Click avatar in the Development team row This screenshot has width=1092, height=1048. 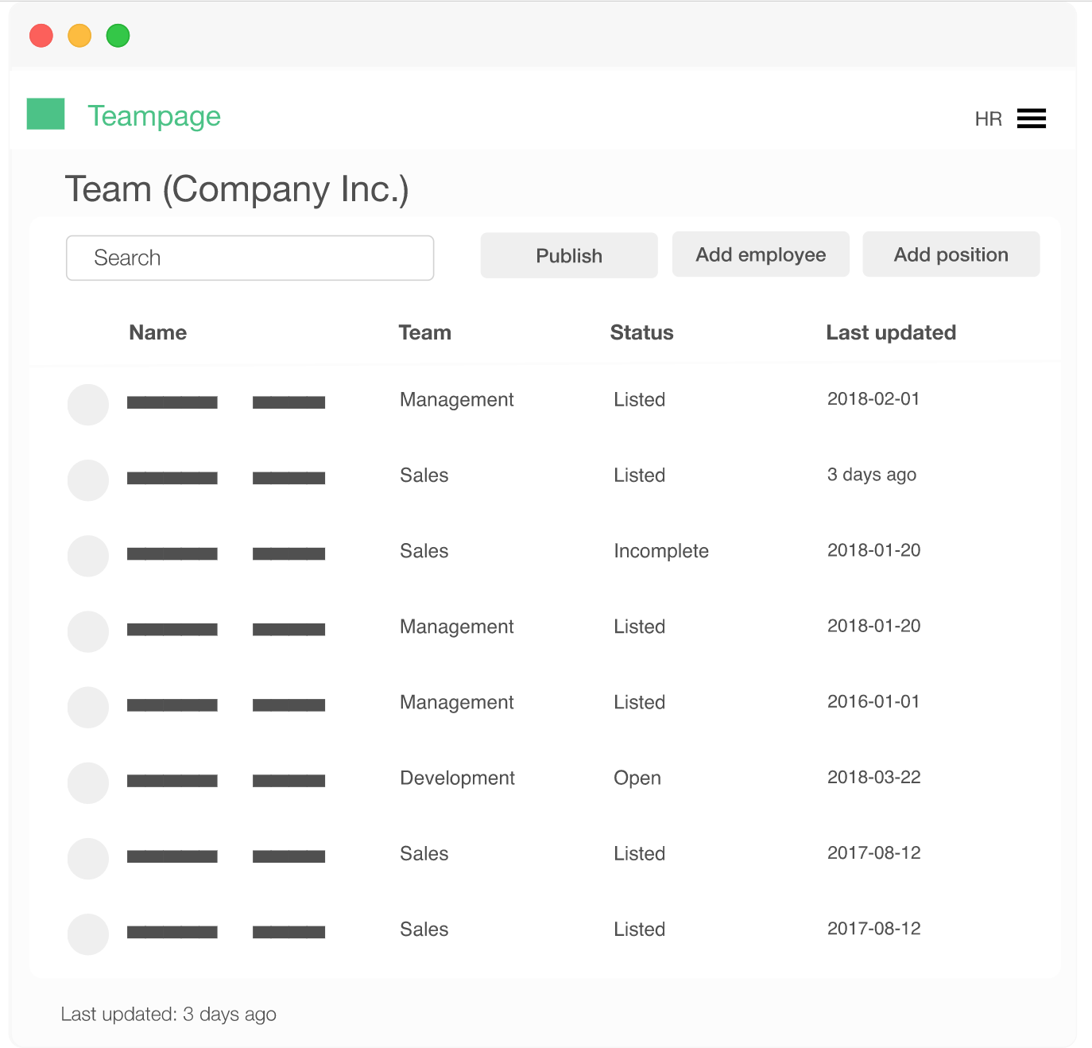click(x=88, y=783)
